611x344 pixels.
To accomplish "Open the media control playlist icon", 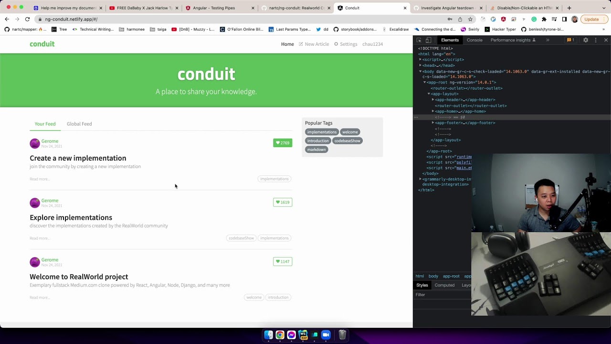I will 554,19.
